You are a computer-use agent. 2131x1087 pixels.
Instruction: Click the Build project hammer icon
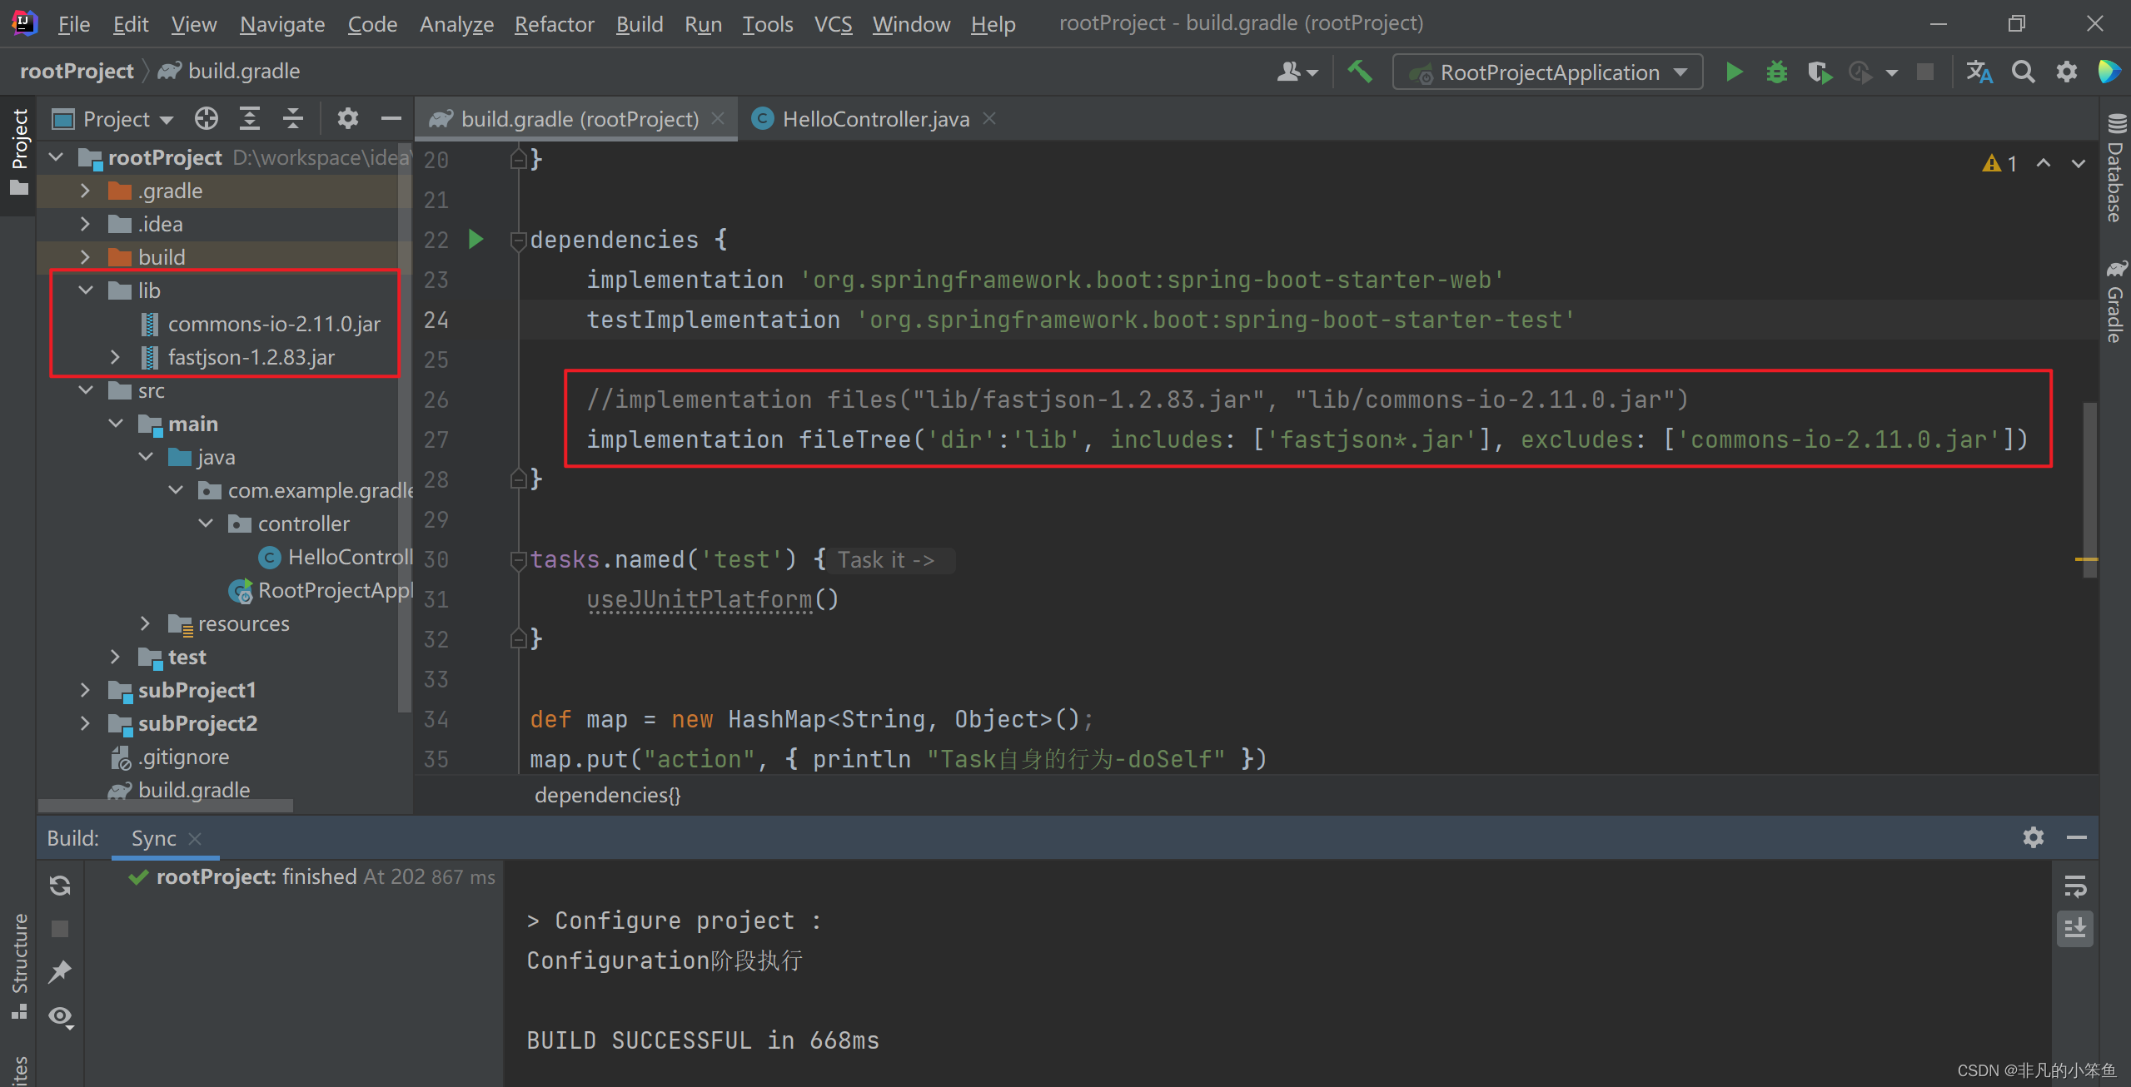pyautogui.click(x=1359, y=72)
